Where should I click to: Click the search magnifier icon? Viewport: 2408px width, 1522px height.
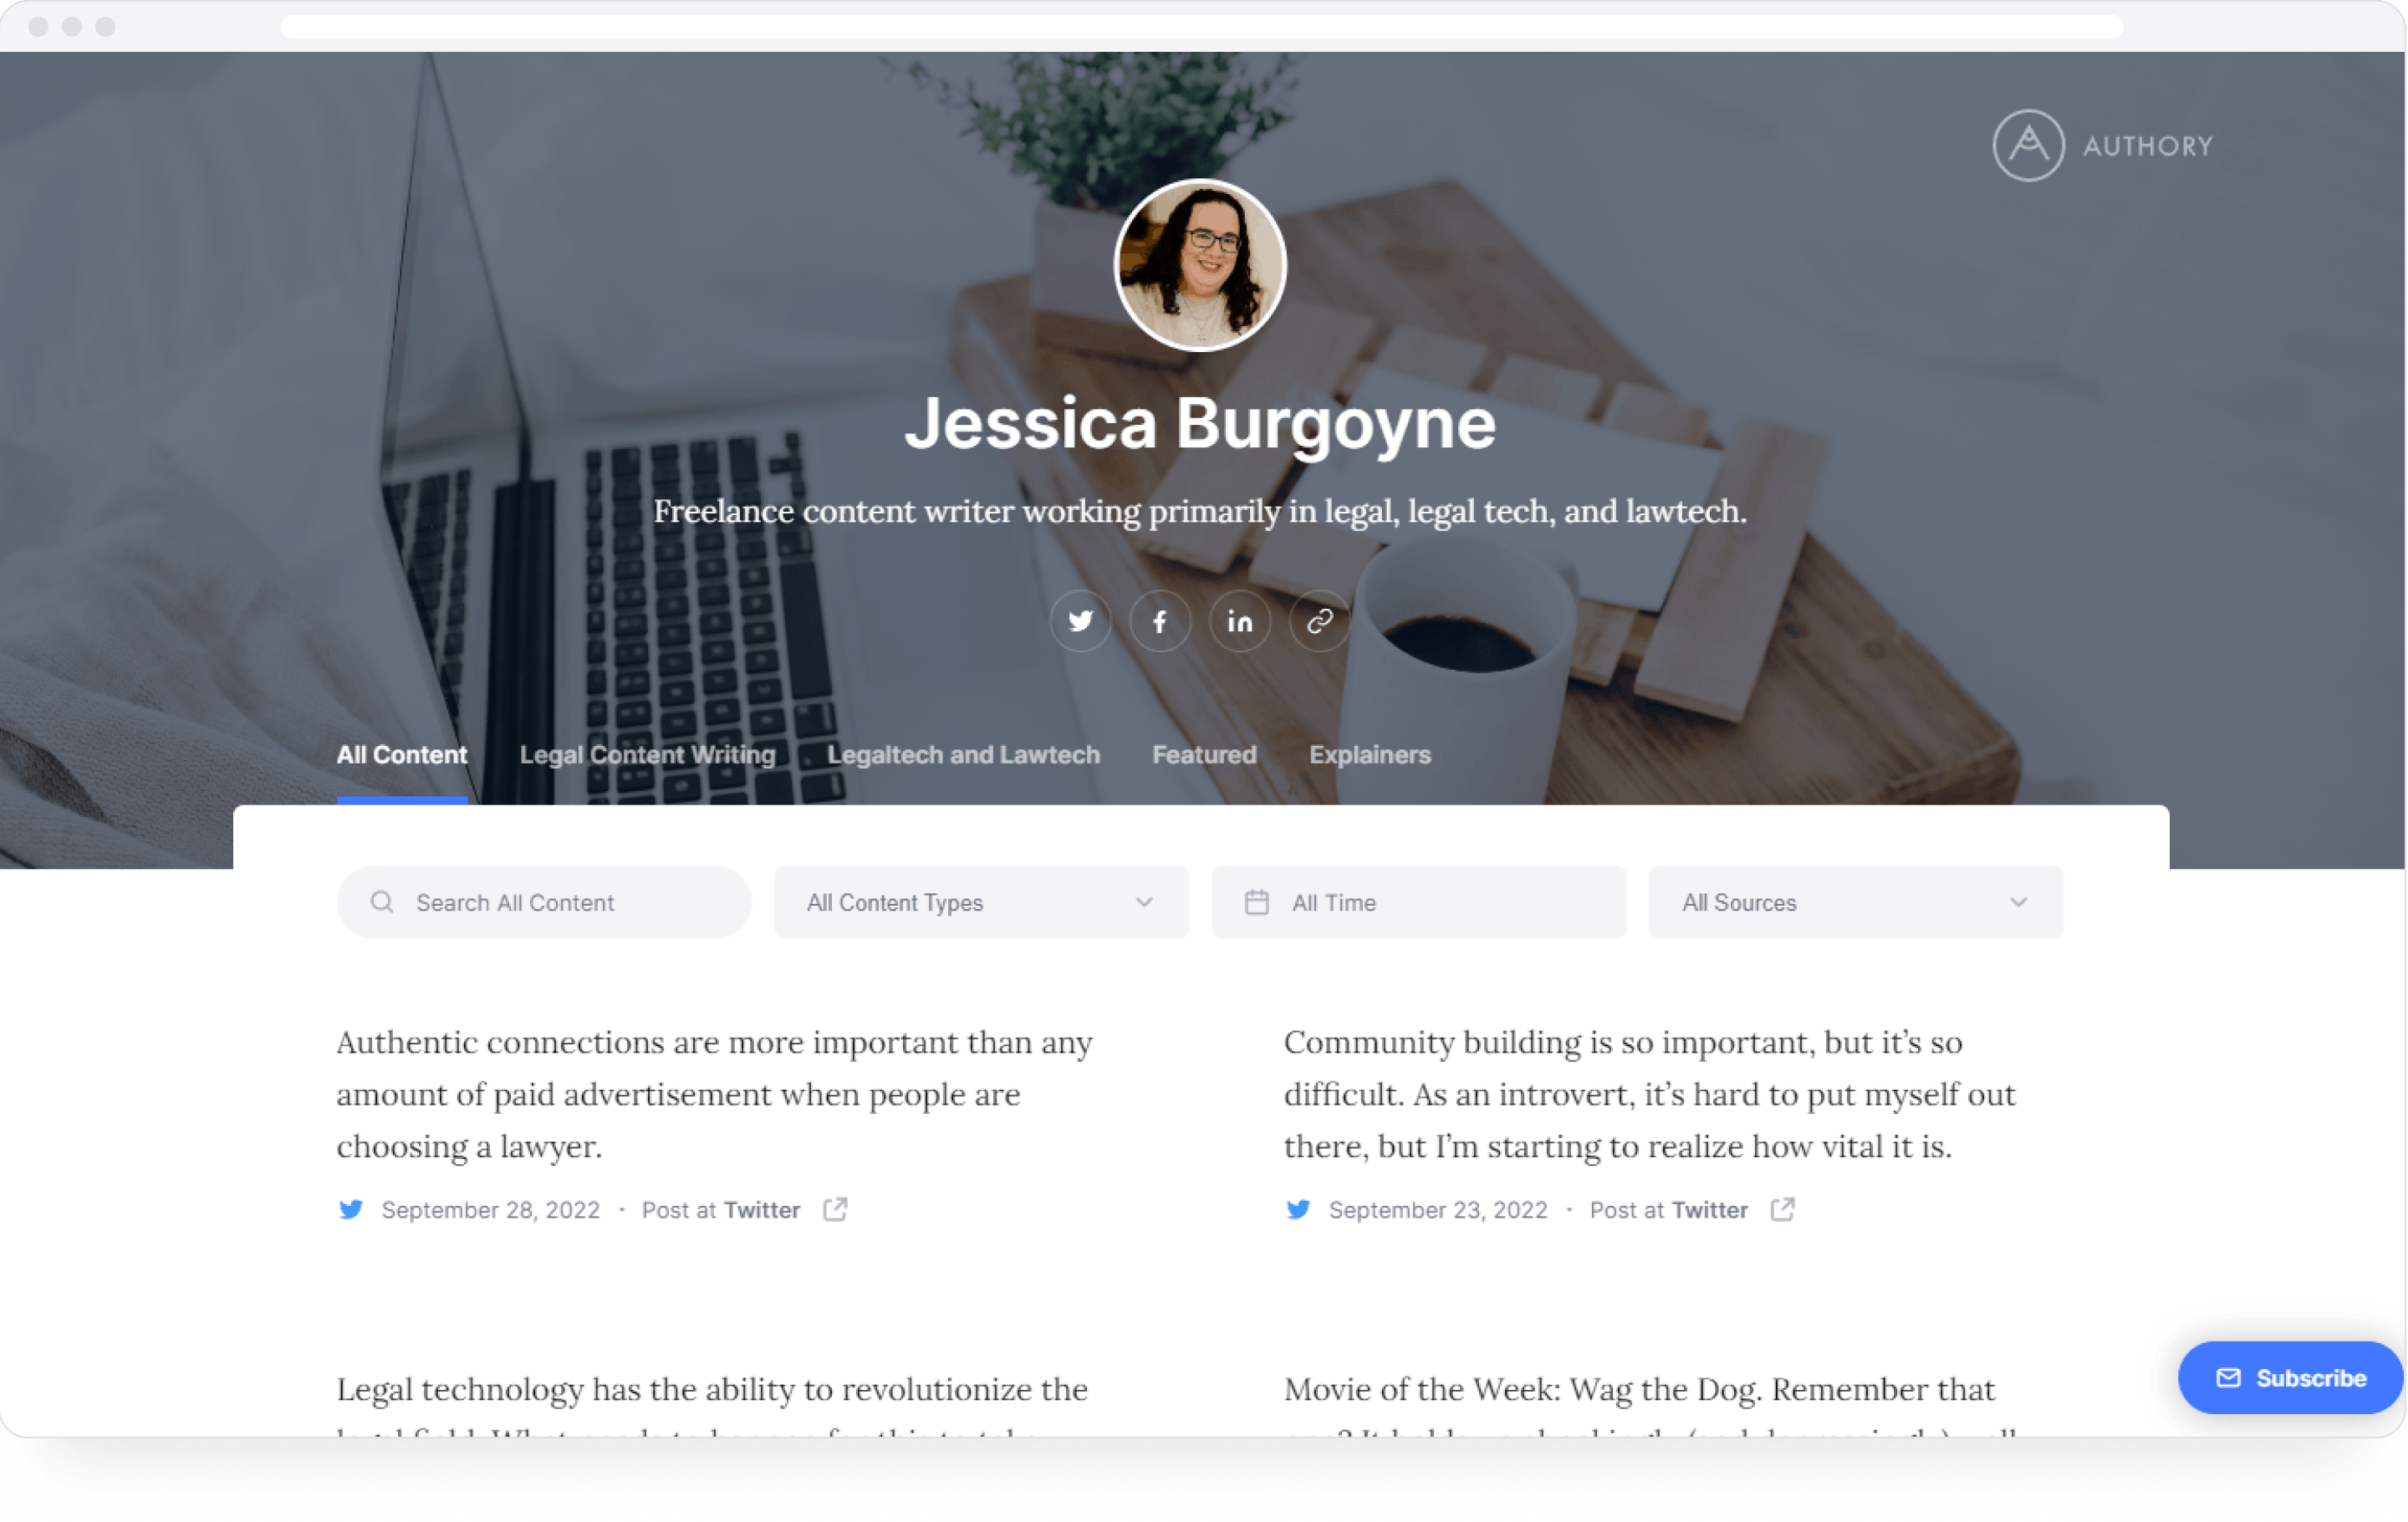point(380,903)
